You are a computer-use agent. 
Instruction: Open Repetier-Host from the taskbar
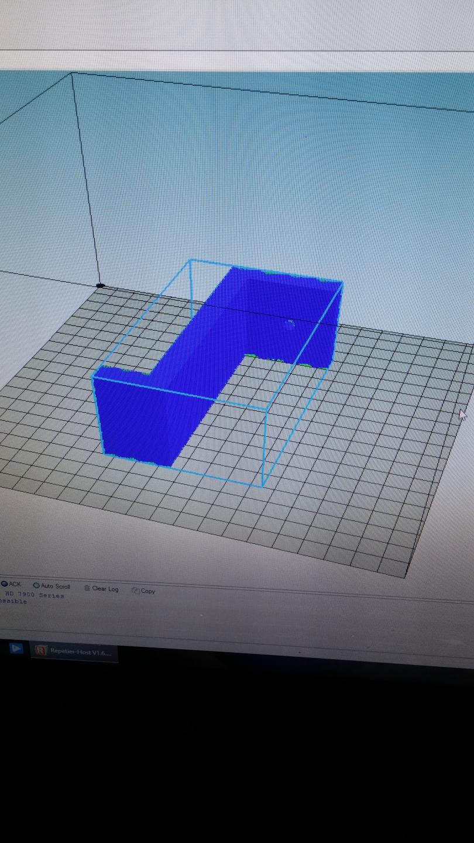pyautogui.click(x=74, y=651)
